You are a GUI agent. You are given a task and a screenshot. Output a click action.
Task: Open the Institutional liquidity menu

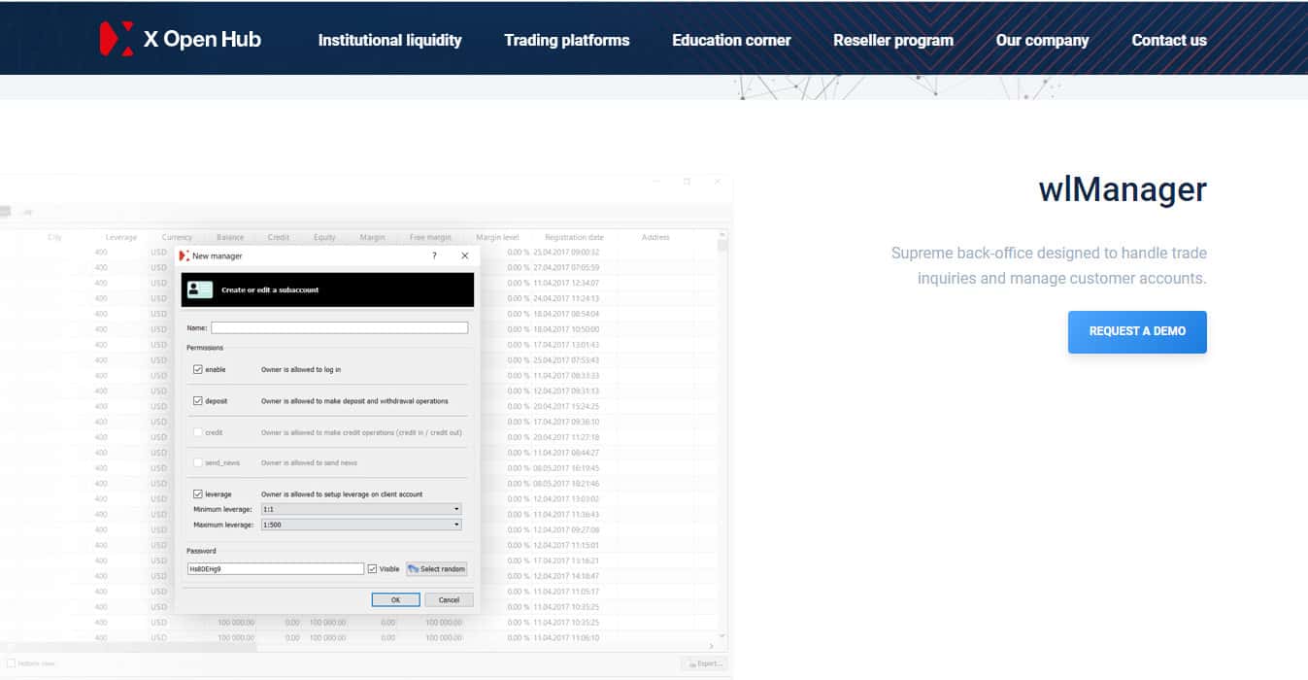(x=389, y=41)
